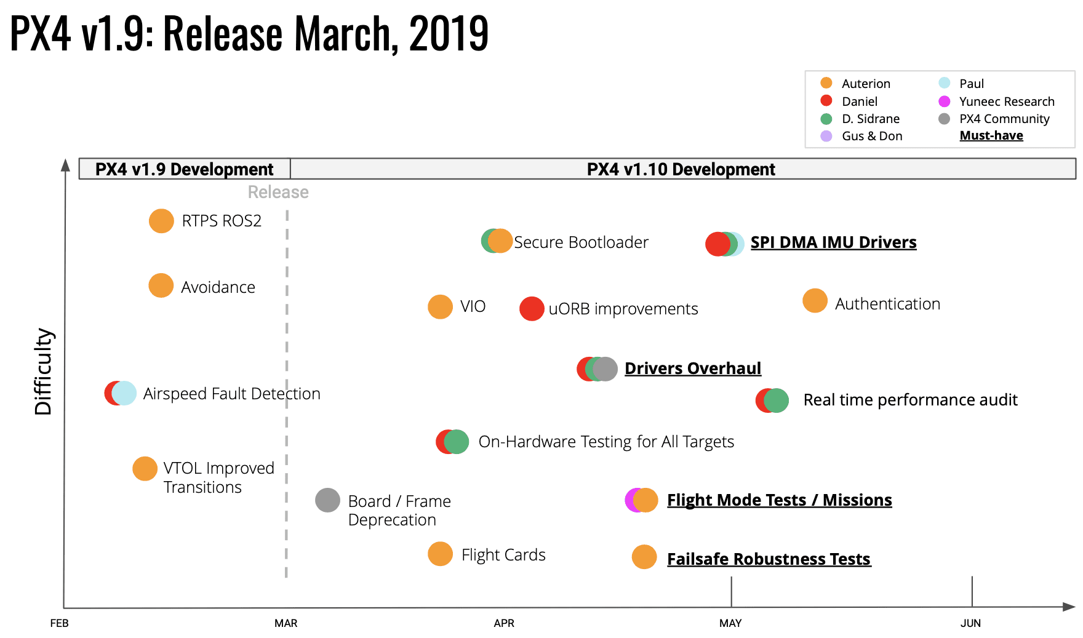1083x638 pixels.
Task: Click the Yuneec Research magenta legend swatch
Action: pyautogui.click(x=944, y=102)
